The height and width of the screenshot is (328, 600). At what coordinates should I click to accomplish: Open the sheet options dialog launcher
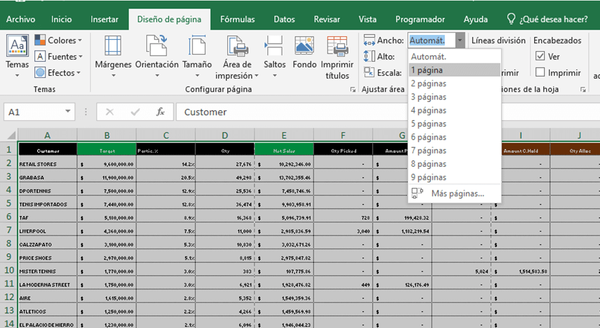[x=583, y=90]
